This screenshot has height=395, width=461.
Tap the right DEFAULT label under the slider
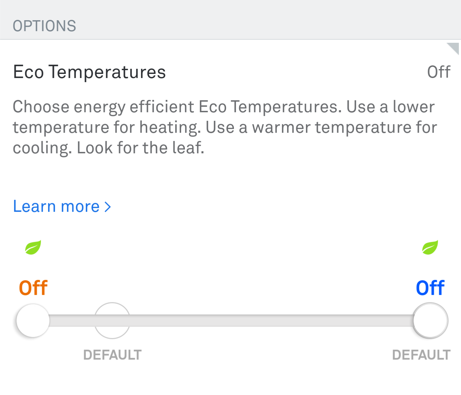click(x=421, y=355)
